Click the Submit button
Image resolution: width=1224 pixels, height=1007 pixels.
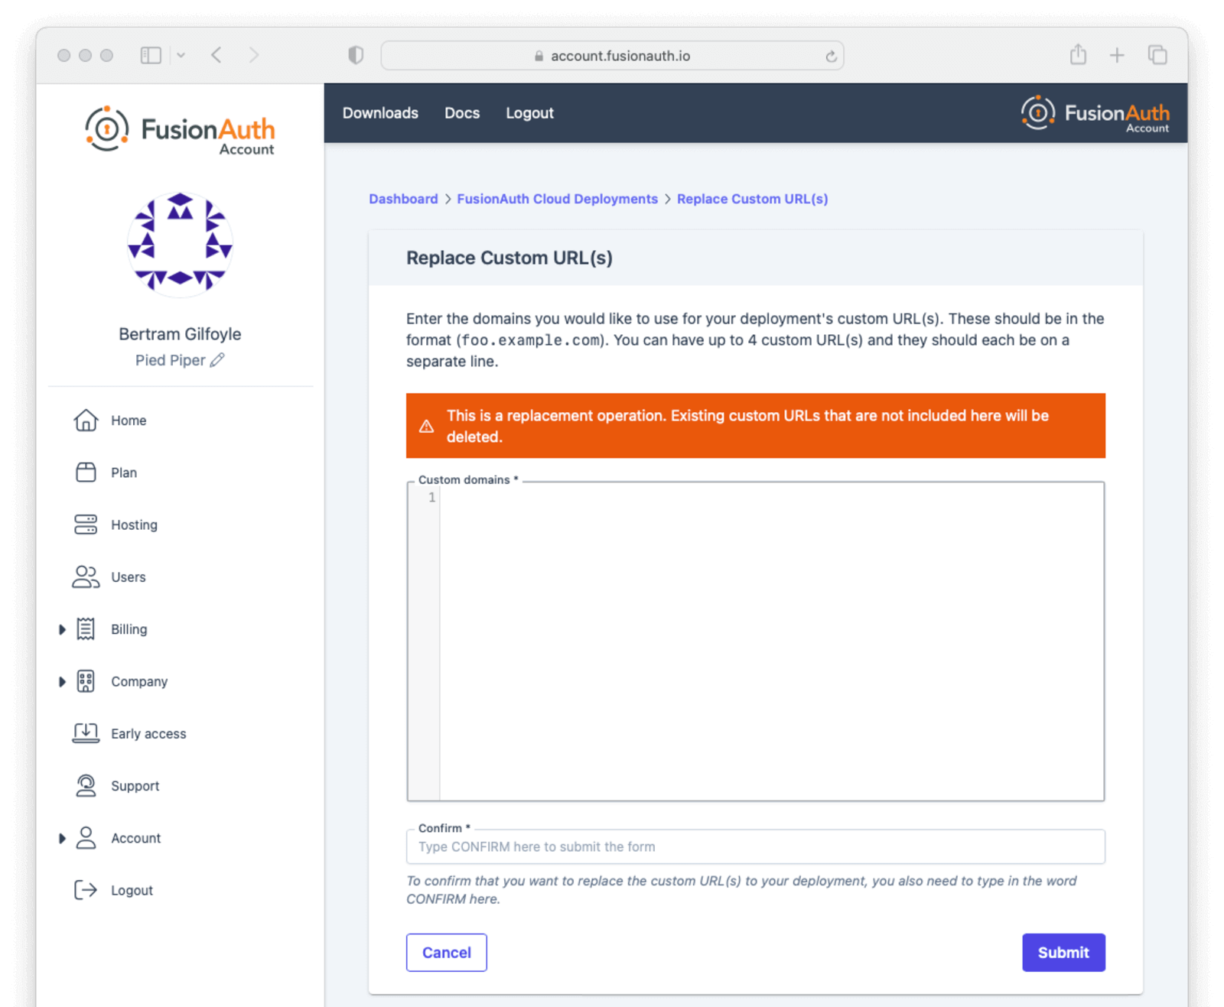(1063, 952)
